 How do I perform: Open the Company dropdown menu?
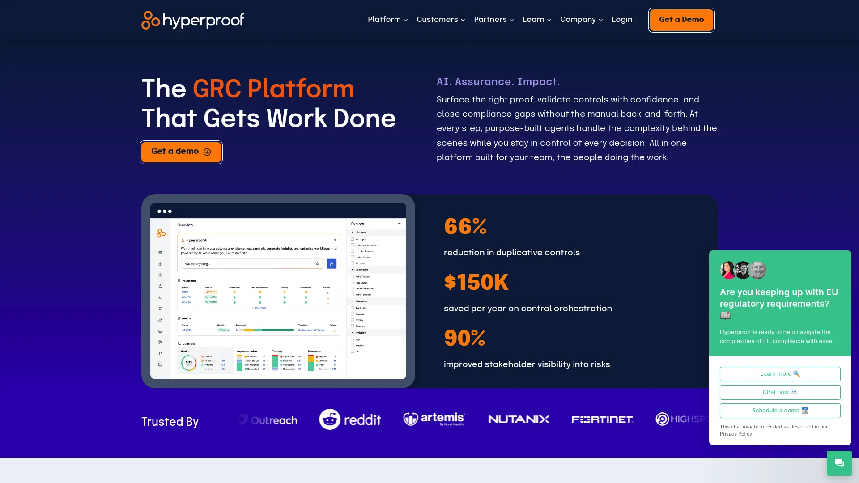[x=581, y=20]
